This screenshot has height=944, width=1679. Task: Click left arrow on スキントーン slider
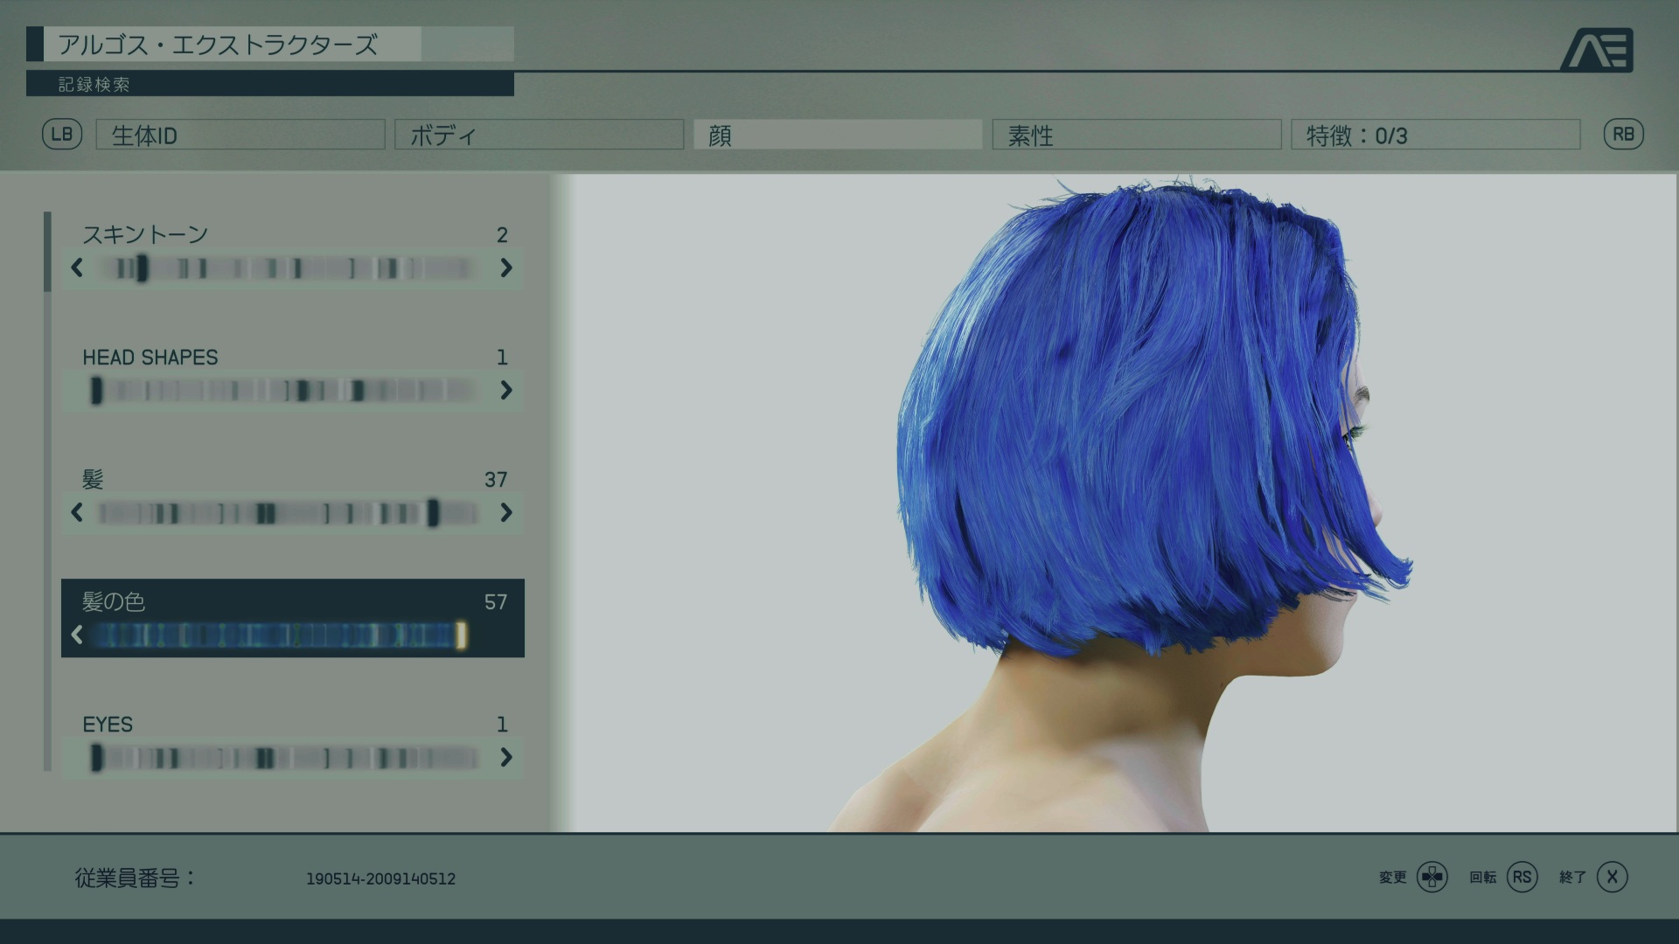[x=77, y=268]
